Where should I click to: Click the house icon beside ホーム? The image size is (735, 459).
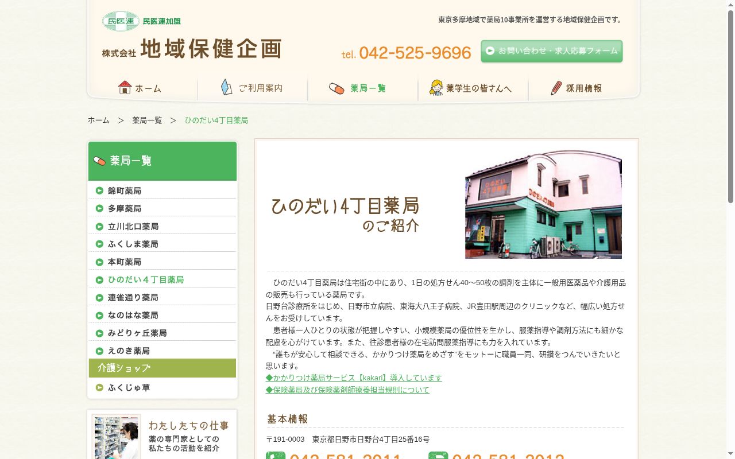tap(125, 87)
